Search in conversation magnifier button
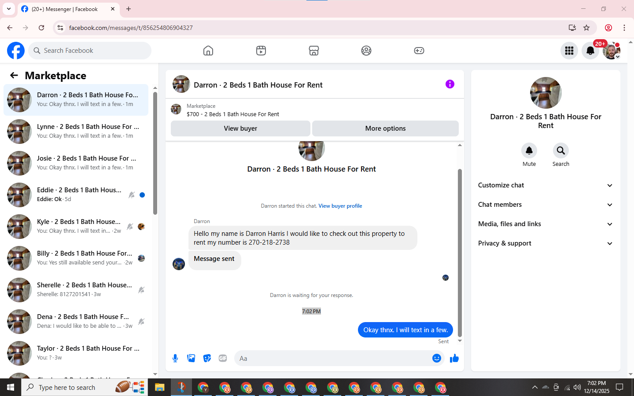634x396 pixels. [x=561, y=150]
